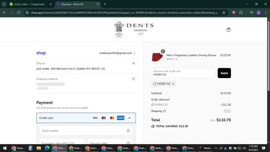Expand the Ship to address section

pos(133,63)
